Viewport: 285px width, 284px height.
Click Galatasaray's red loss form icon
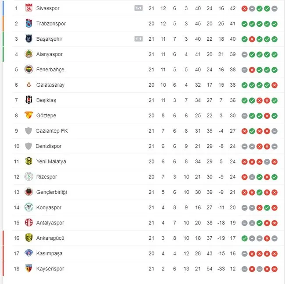(274, 85)
